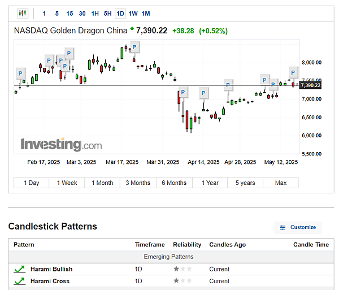Switch to the 1M interval
Image resolution: width=339 pixels, height=290 pixels.
[x=146, y=13]
